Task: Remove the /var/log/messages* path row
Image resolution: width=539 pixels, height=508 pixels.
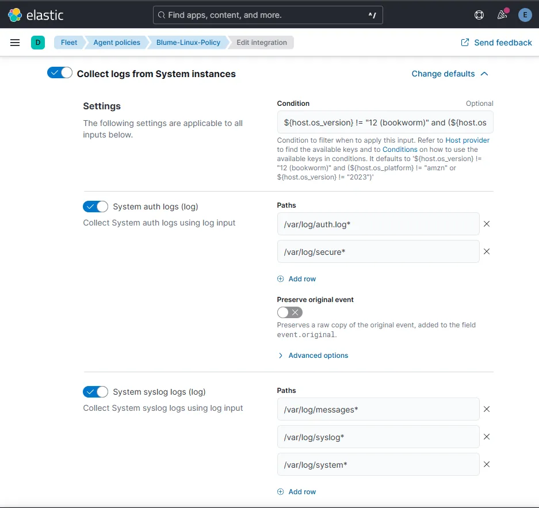Action: click(x=487, y=409)
